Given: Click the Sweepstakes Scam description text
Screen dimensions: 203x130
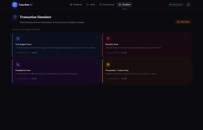Looking at the screenshot, I should coord(131,74).
